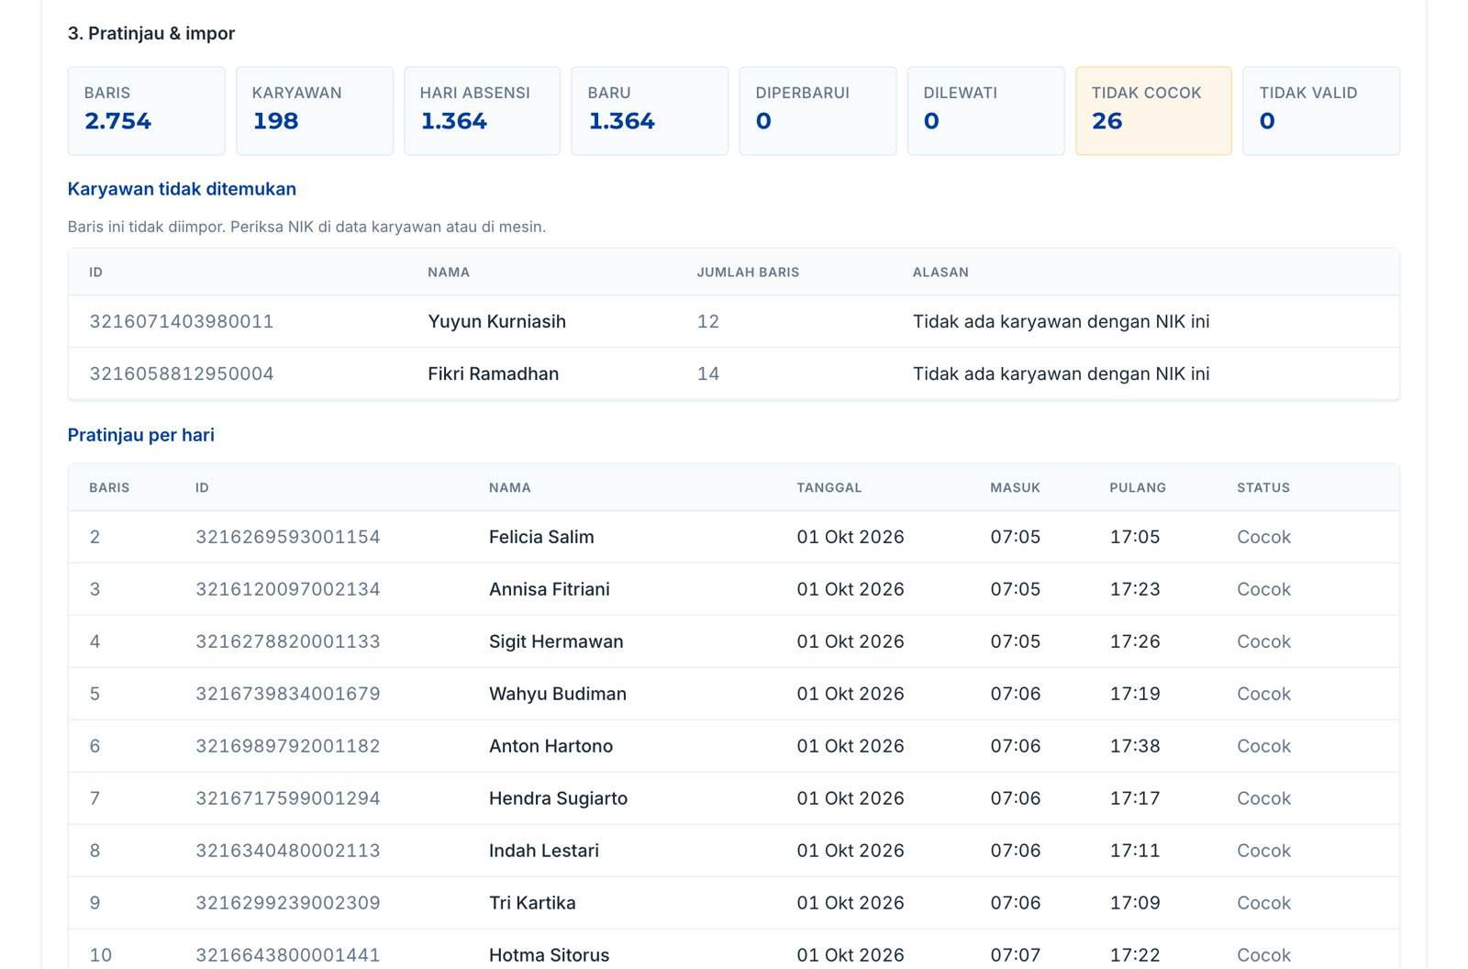Open the HARI ABSENSI 1.364 card
1468x969 pixels.
(482, 110)
